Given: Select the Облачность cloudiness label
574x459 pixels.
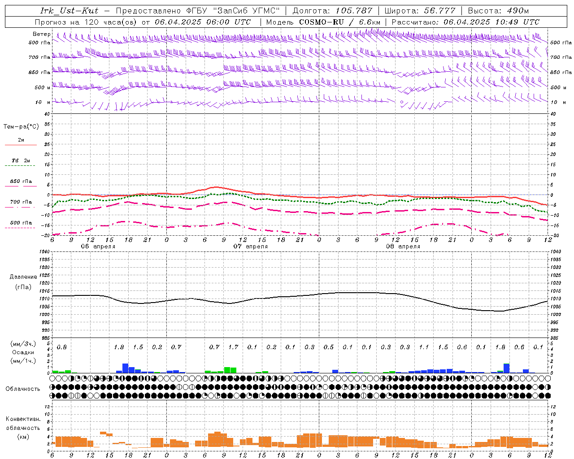Looking at the screenshot, I should point(23,389).
